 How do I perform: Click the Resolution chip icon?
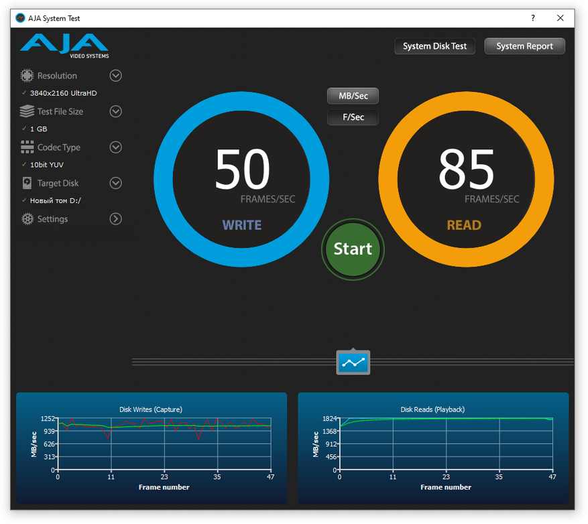[x=27, y=76]
